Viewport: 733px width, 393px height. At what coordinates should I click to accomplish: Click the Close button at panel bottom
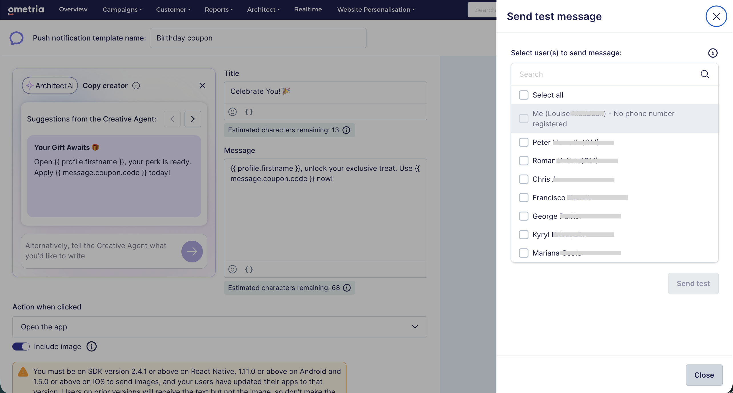(x=704, y=375)
